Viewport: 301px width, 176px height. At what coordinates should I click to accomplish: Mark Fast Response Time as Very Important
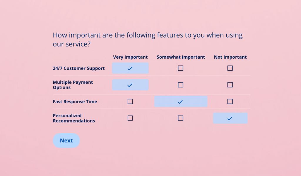coord(130,101)
